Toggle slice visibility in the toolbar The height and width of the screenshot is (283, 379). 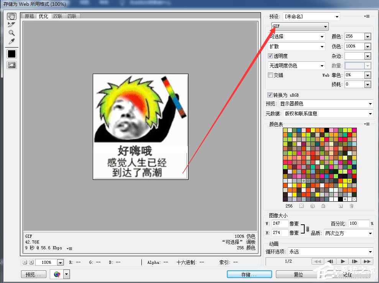tap(11, 65)
